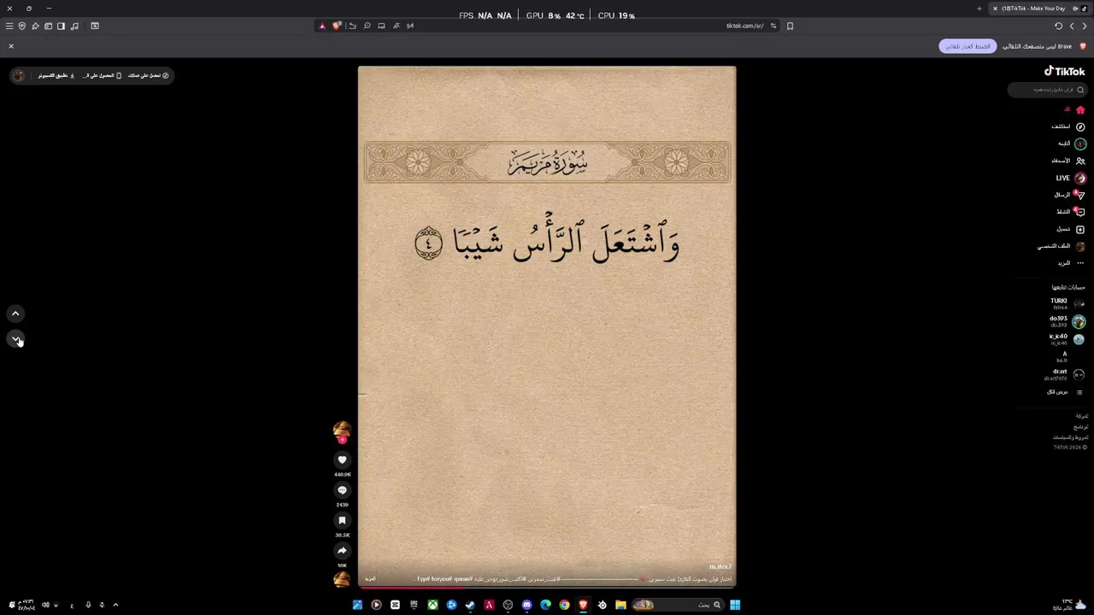Open the TURKI followed account
1094x615 pixels.
(1067, 302)
